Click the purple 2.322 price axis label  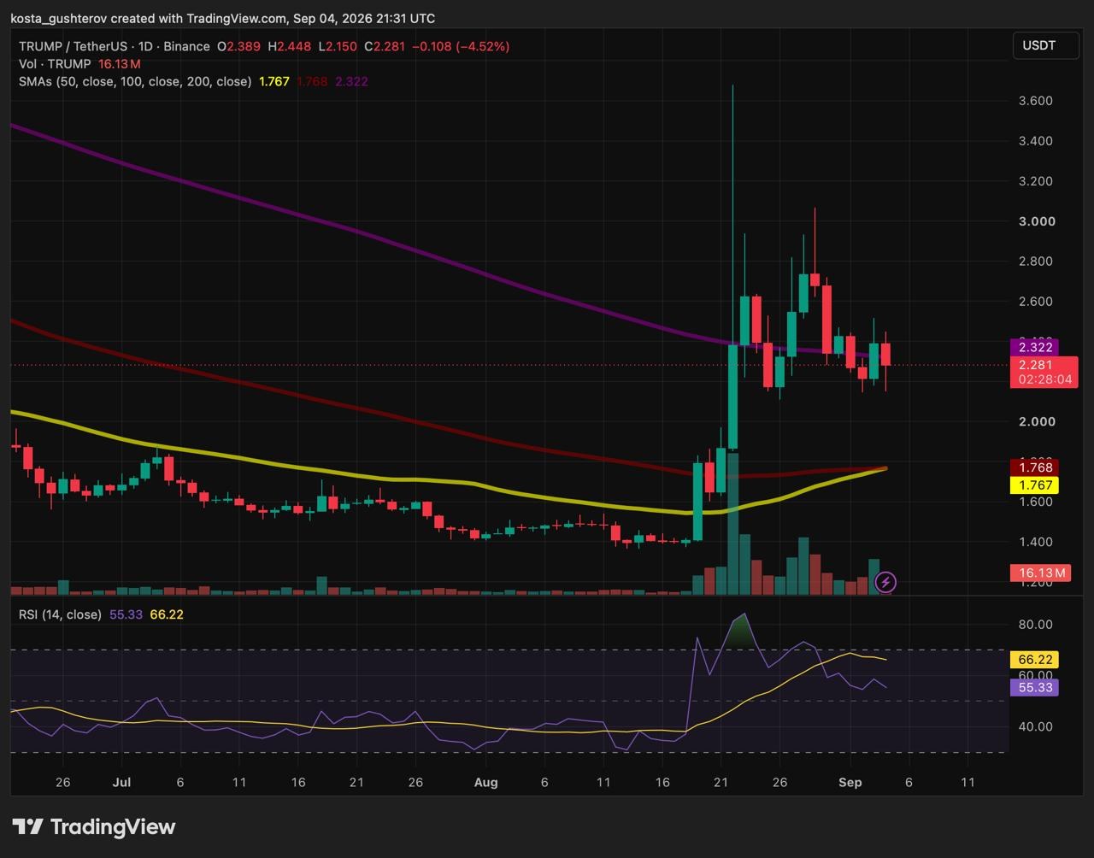tap(1034, 348)
